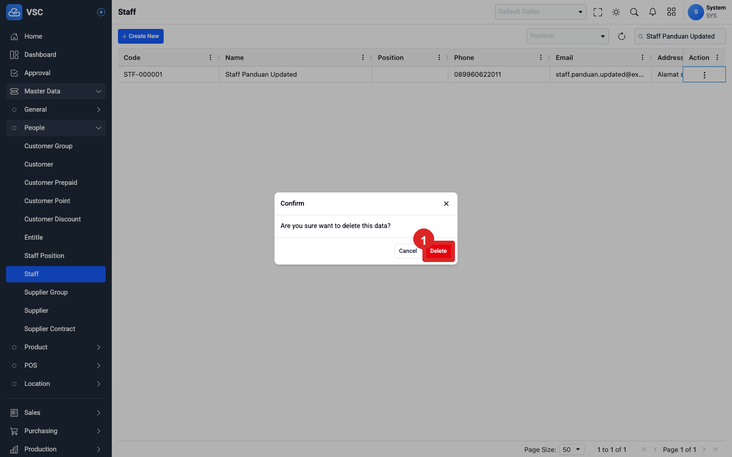Open Customer page
732x457 pixels.
click(56, 165)
